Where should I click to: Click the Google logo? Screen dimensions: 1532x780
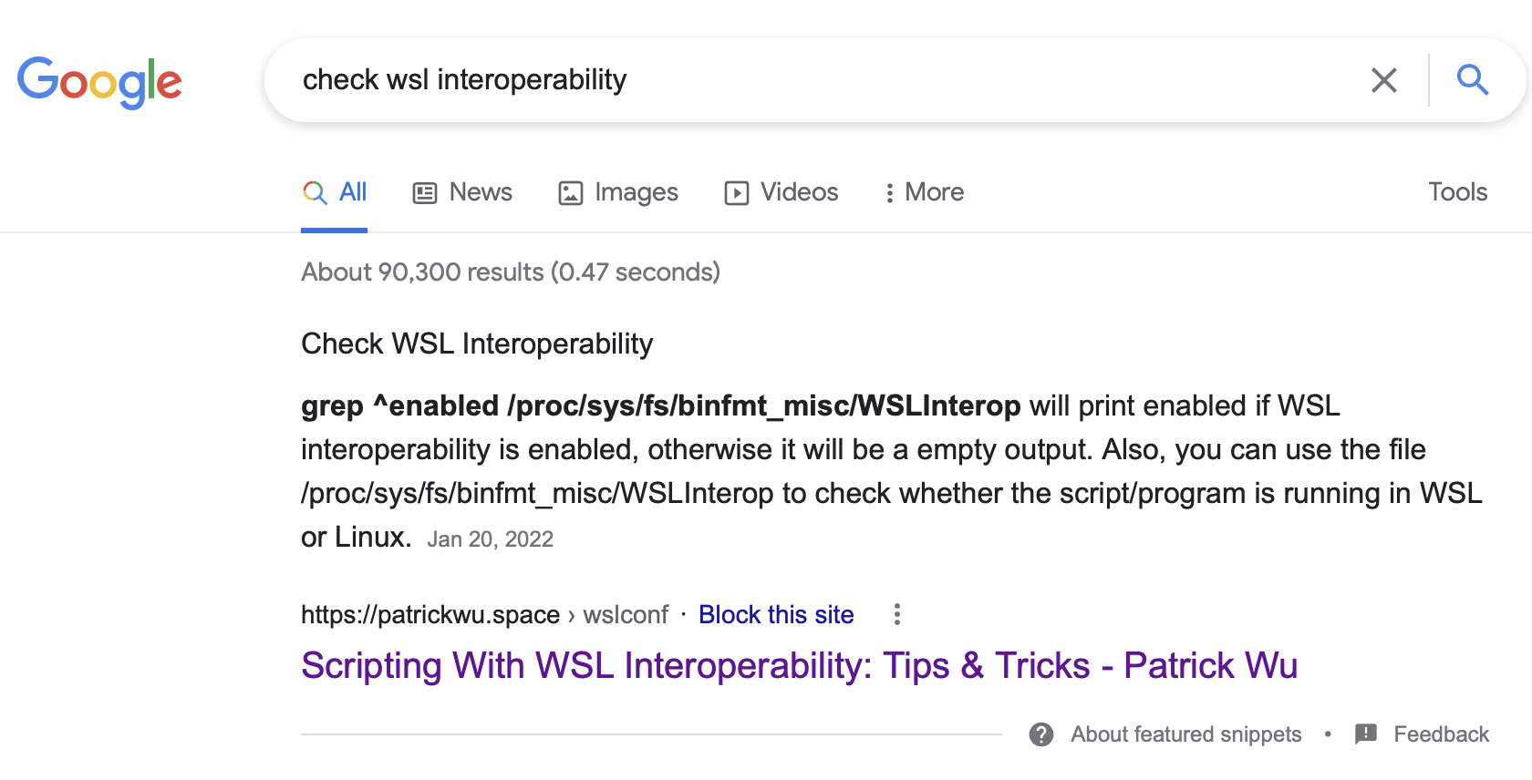pos(99,82)
